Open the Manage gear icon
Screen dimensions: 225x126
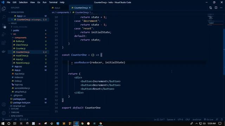coord(4,113)
